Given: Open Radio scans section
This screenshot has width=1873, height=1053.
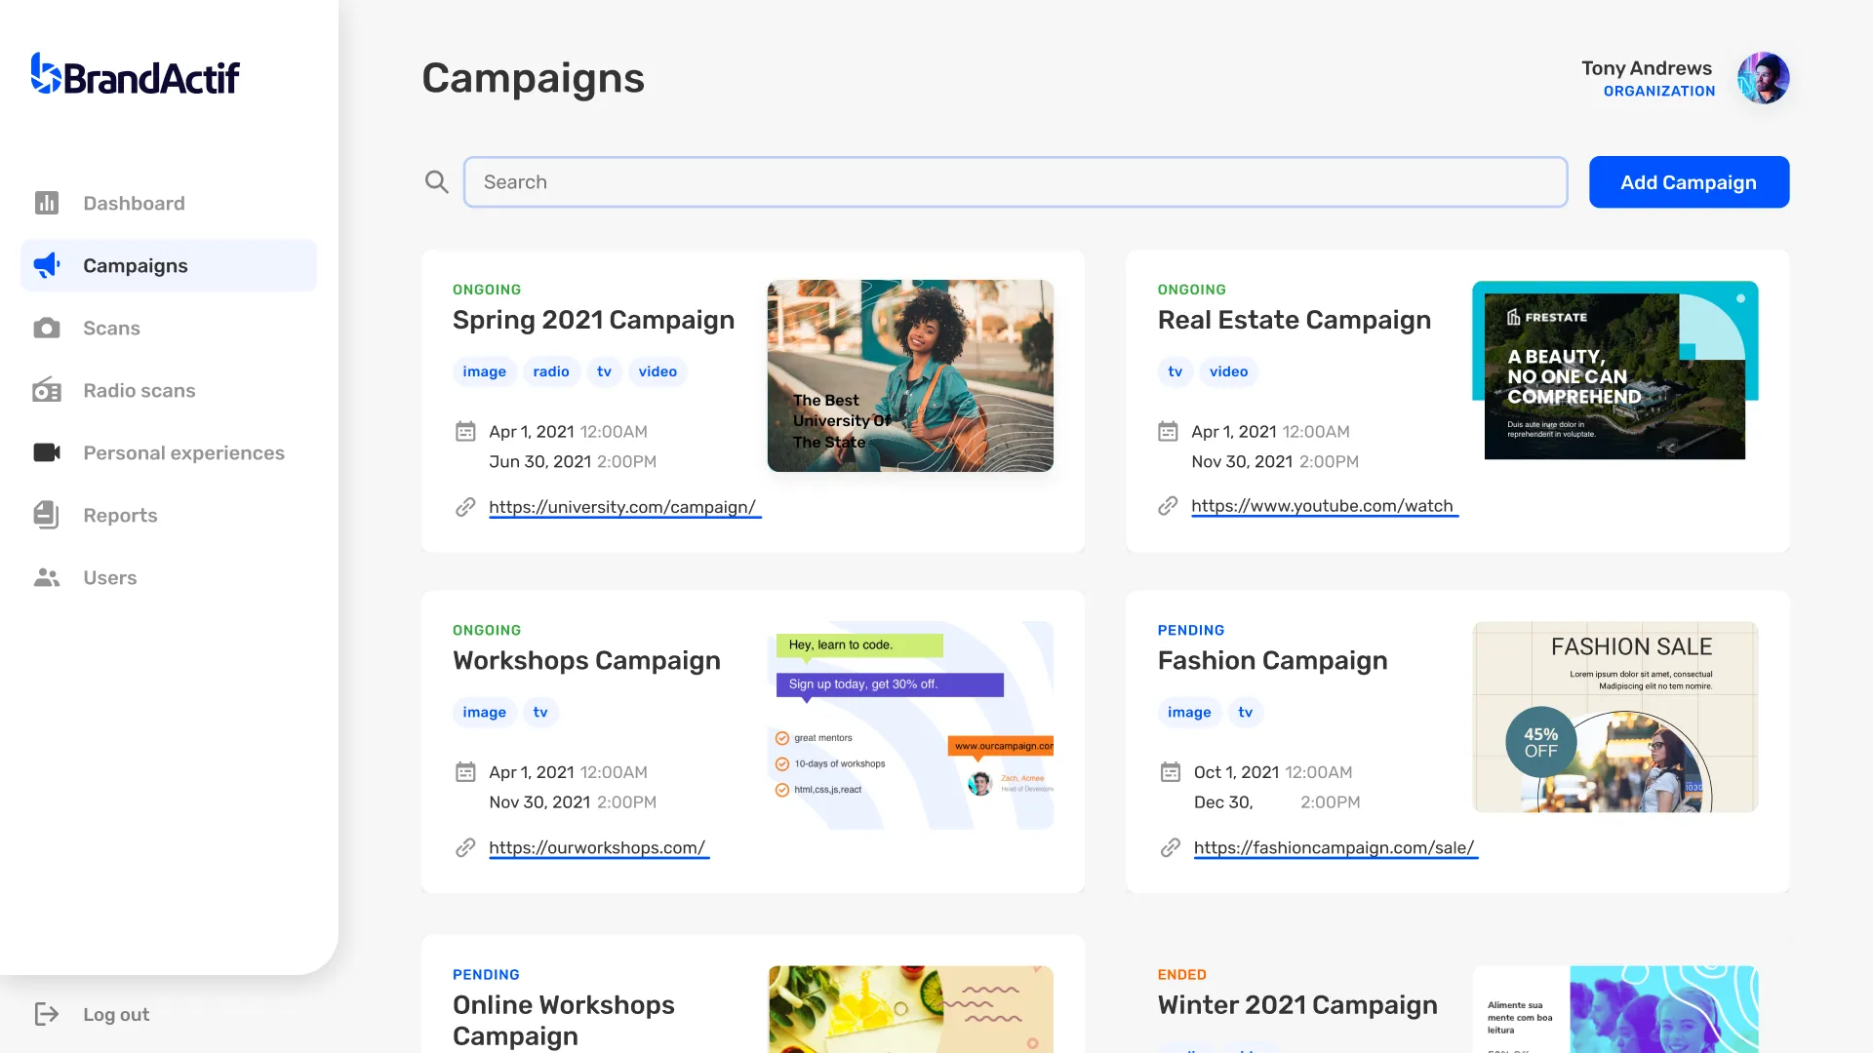Looking at the screenshot, I should (169, 390).
